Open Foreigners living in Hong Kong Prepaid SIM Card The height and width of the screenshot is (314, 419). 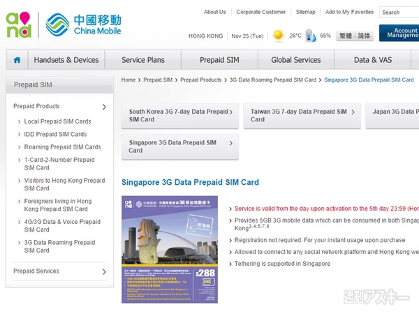coord(58,205)
